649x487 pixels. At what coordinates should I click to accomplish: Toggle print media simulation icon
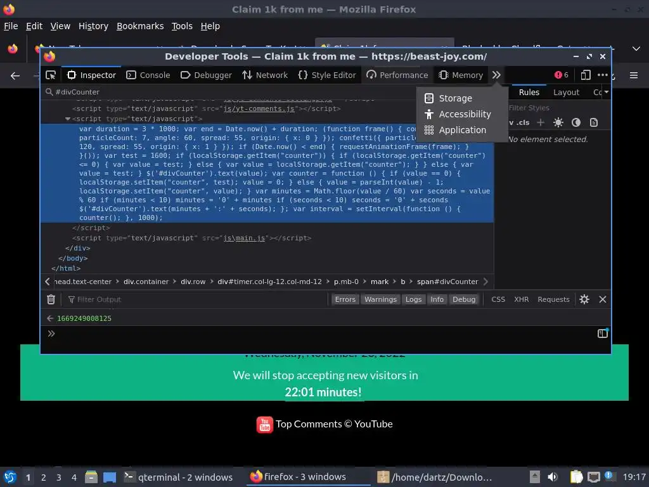pyautogui.click(x=594, y=122)
